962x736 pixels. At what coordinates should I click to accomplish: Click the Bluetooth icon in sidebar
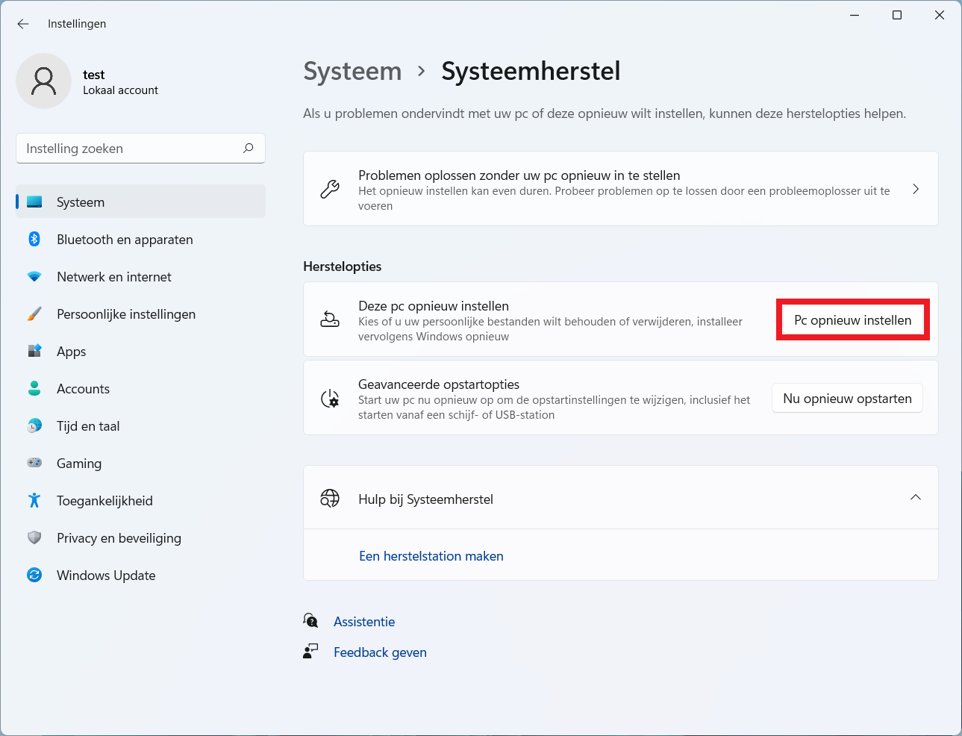click(x=34, y=239)
